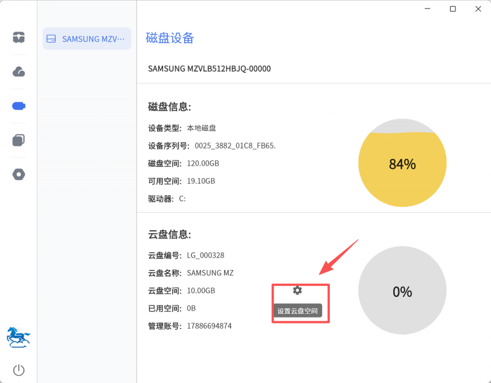Image resolution: width=491 pixels, height=383 pixels.
Task: Click the 10.00GB cloud space value
Action: pyautogui.click(x=201, y=291)
